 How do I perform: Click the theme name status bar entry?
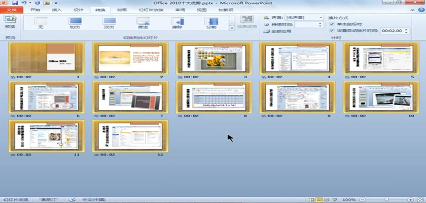tap(48, 200)
